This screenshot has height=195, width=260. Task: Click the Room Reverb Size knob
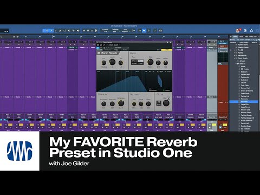click(150, 62)
